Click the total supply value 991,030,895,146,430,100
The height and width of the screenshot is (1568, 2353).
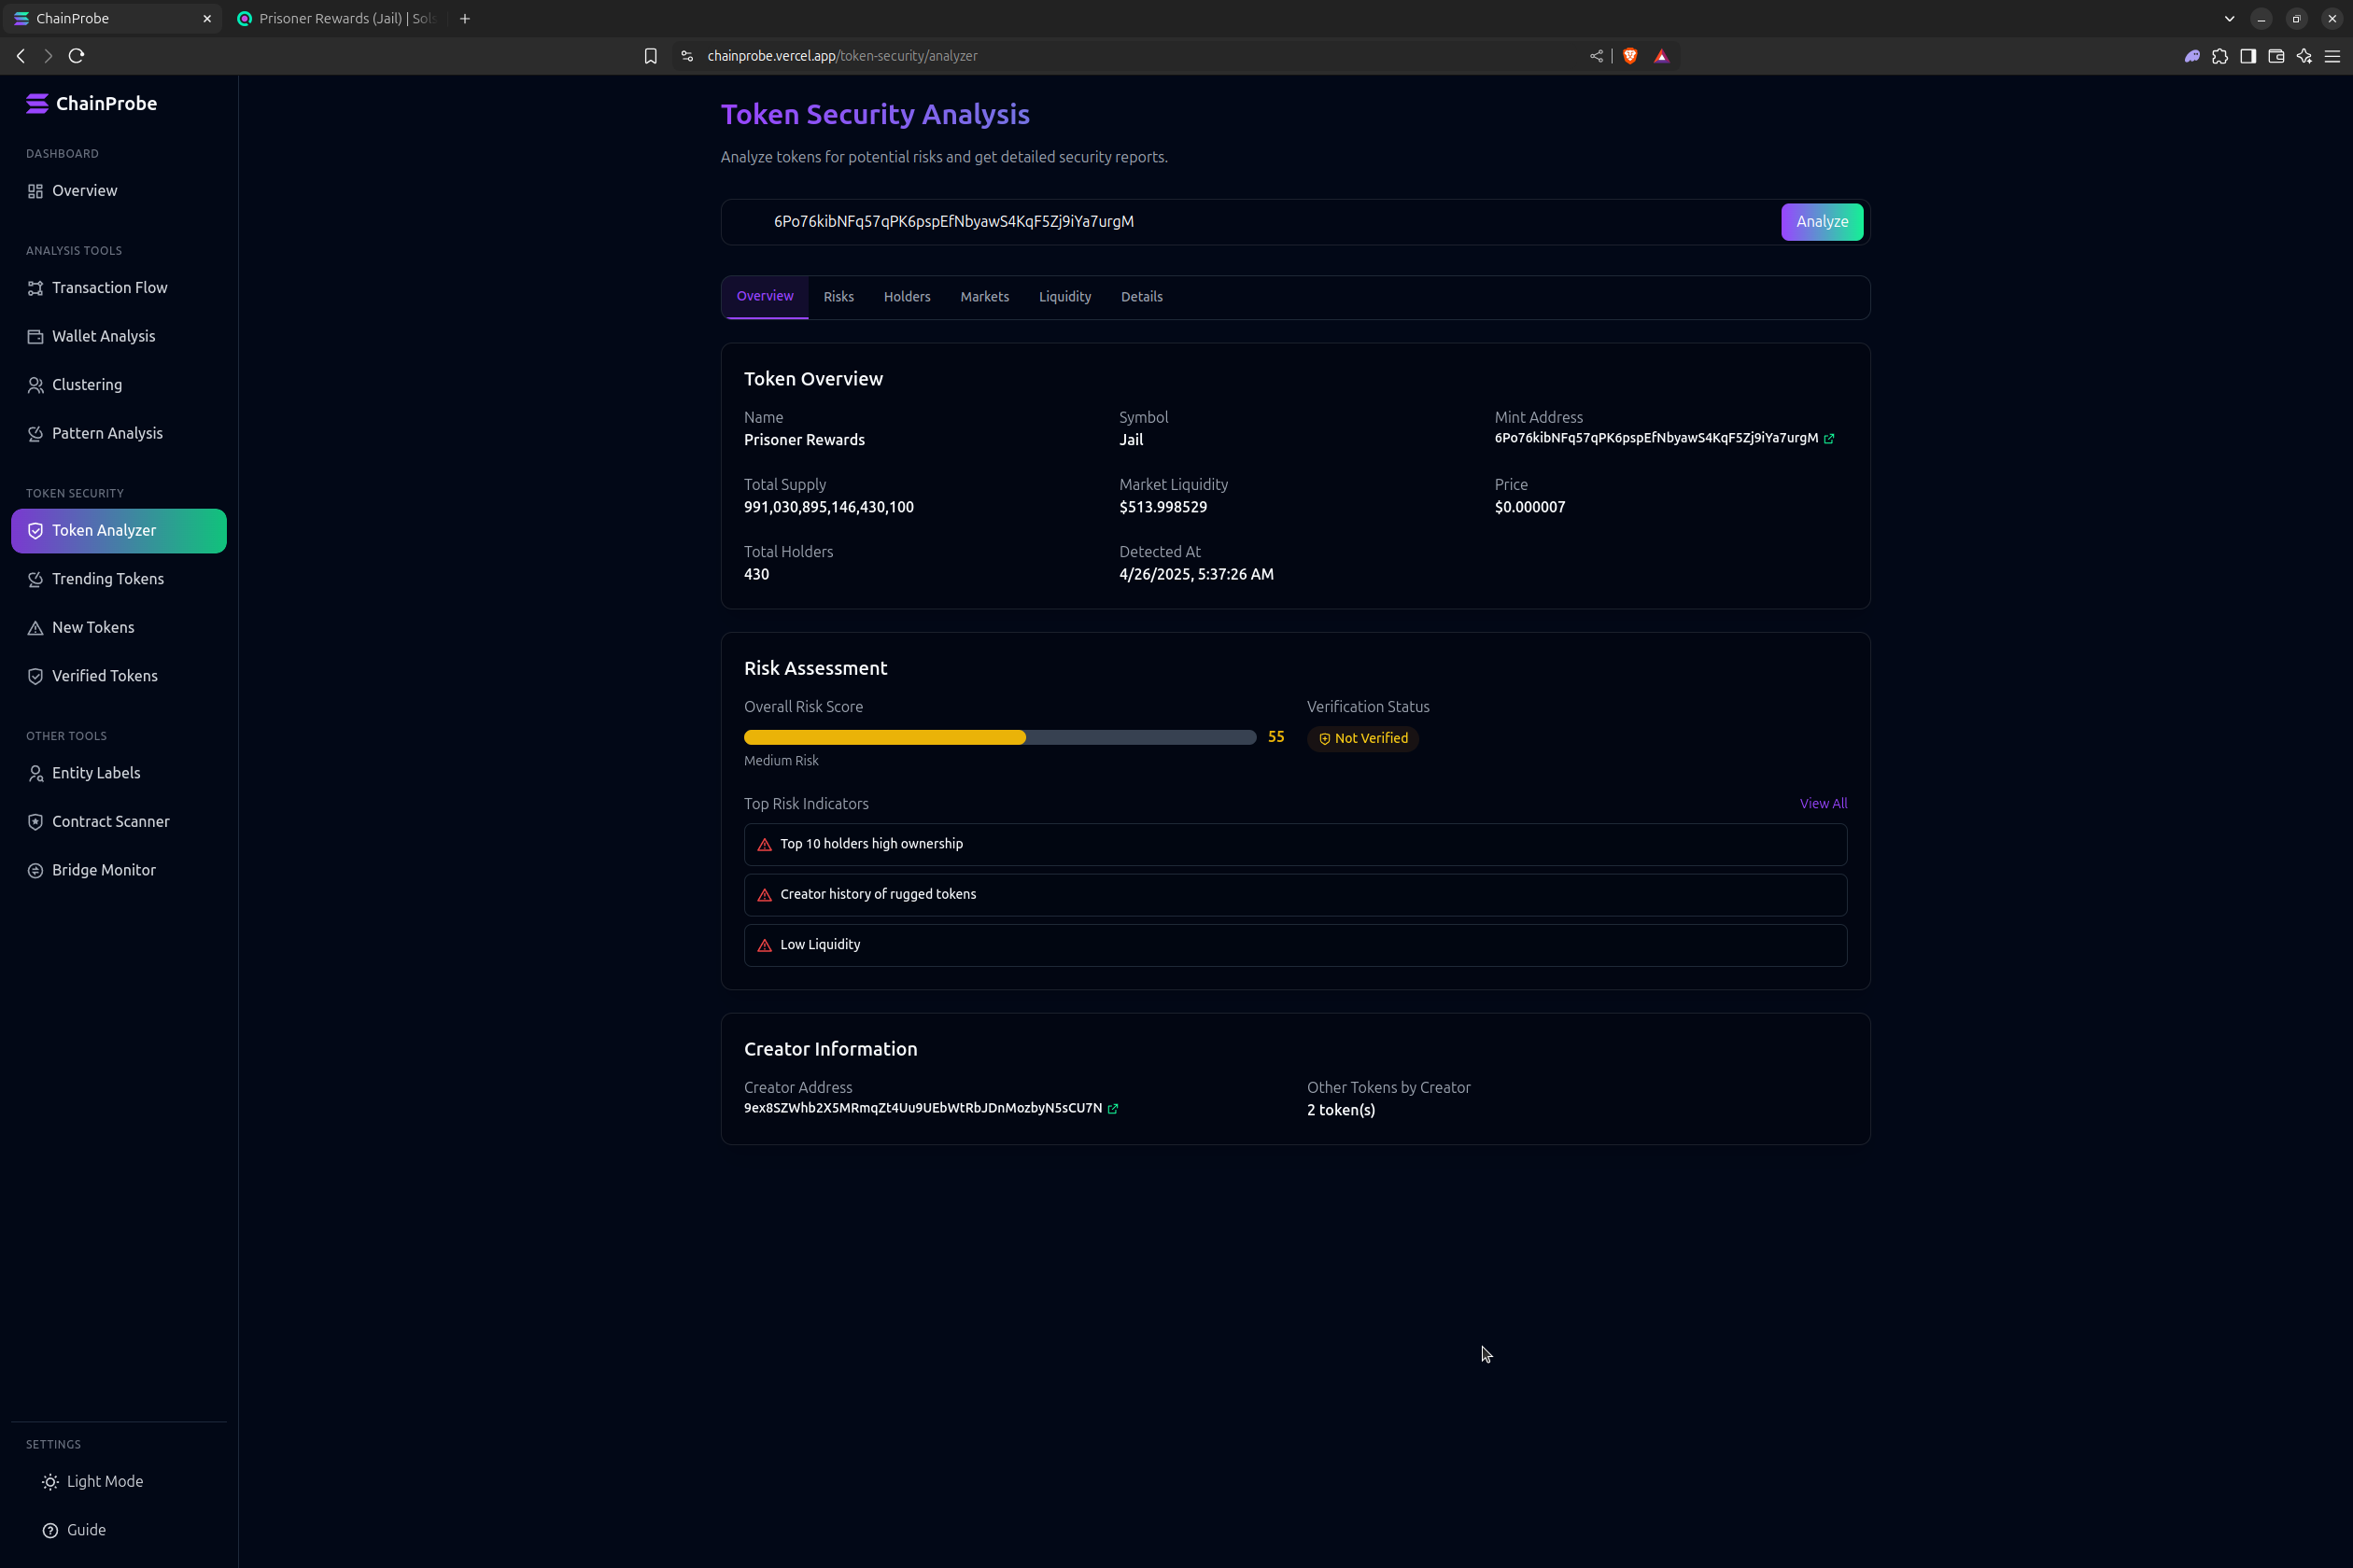pyautogui.click(x=828, y=508)
